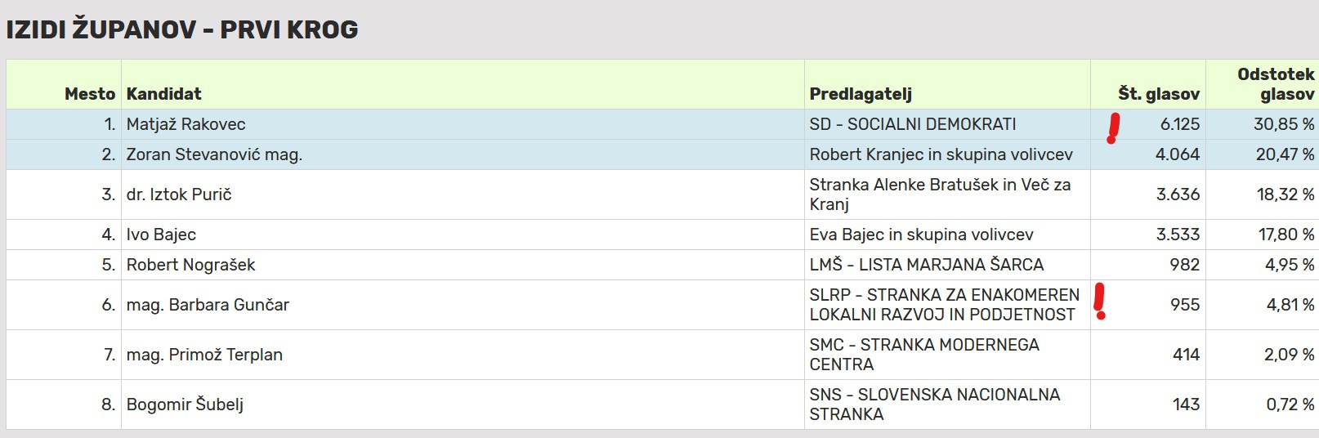Select candidate Zoran Stevanović mag.

[x=214, y=154]
